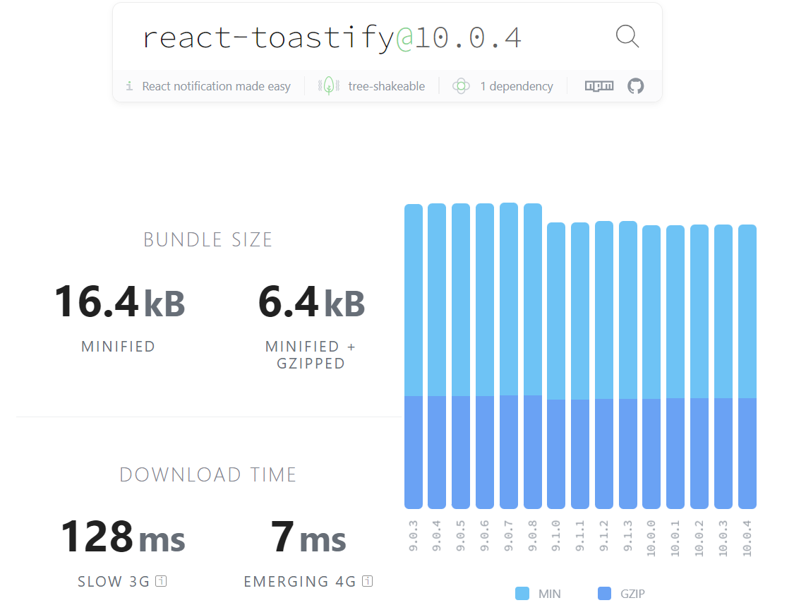This screenshot has height=610, width=794.
Task: Select the 9.0.5 version bar
Action: coord(461,356)
